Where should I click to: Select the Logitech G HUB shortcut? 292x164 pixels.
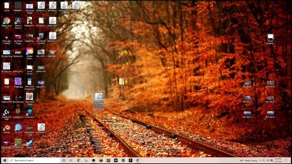(7, 114)
